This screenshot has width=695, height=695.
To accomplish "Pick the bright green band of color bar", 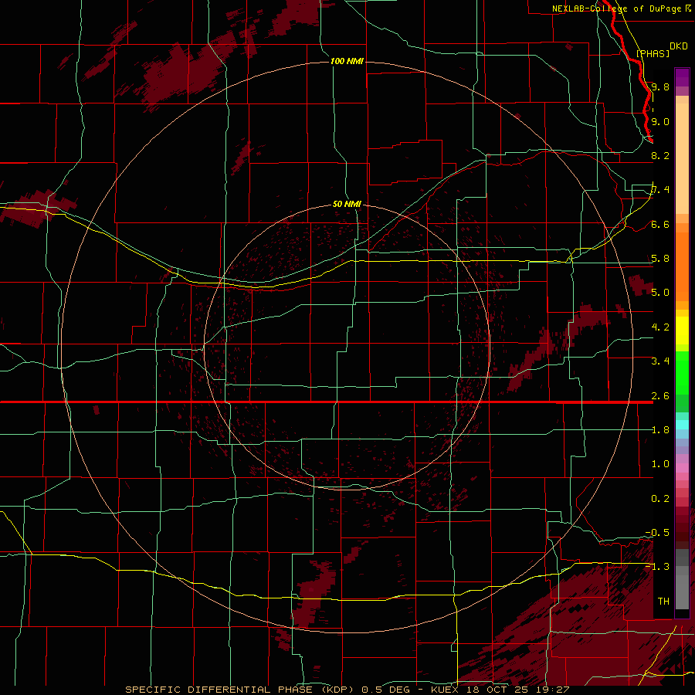I will [x=682, y=372].
